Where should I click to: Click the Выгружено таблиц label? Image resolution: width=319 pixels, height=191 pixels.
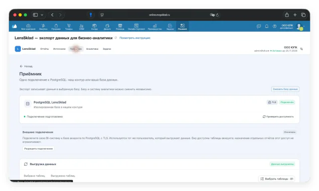tap(63, 176)
